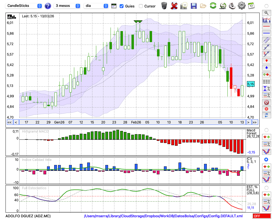275x220 pixels.
Task: Click the small chart window icon beside 'dia'
Action: click(114, 6)
